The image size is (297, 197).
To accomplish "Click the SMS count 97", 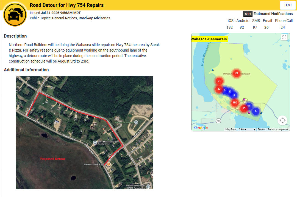I will tap(255, 27).
